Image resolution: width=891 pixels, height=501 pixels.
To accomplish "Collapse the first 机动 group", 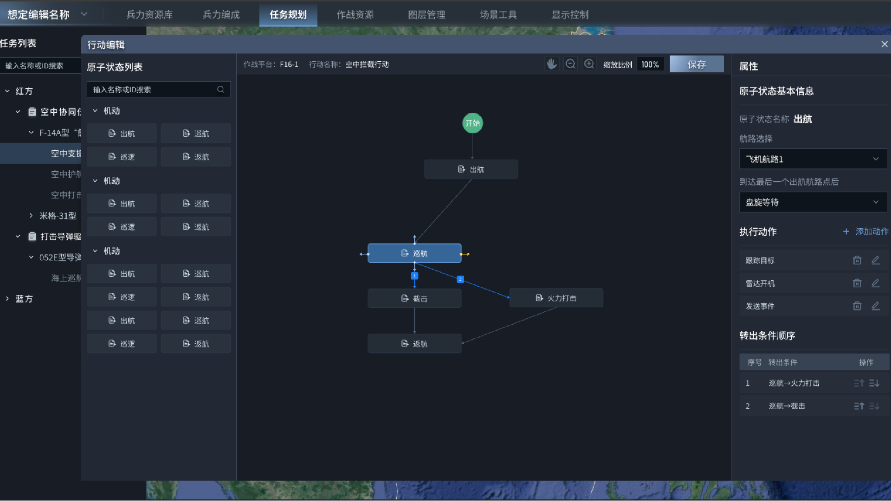I will (95, 111).
